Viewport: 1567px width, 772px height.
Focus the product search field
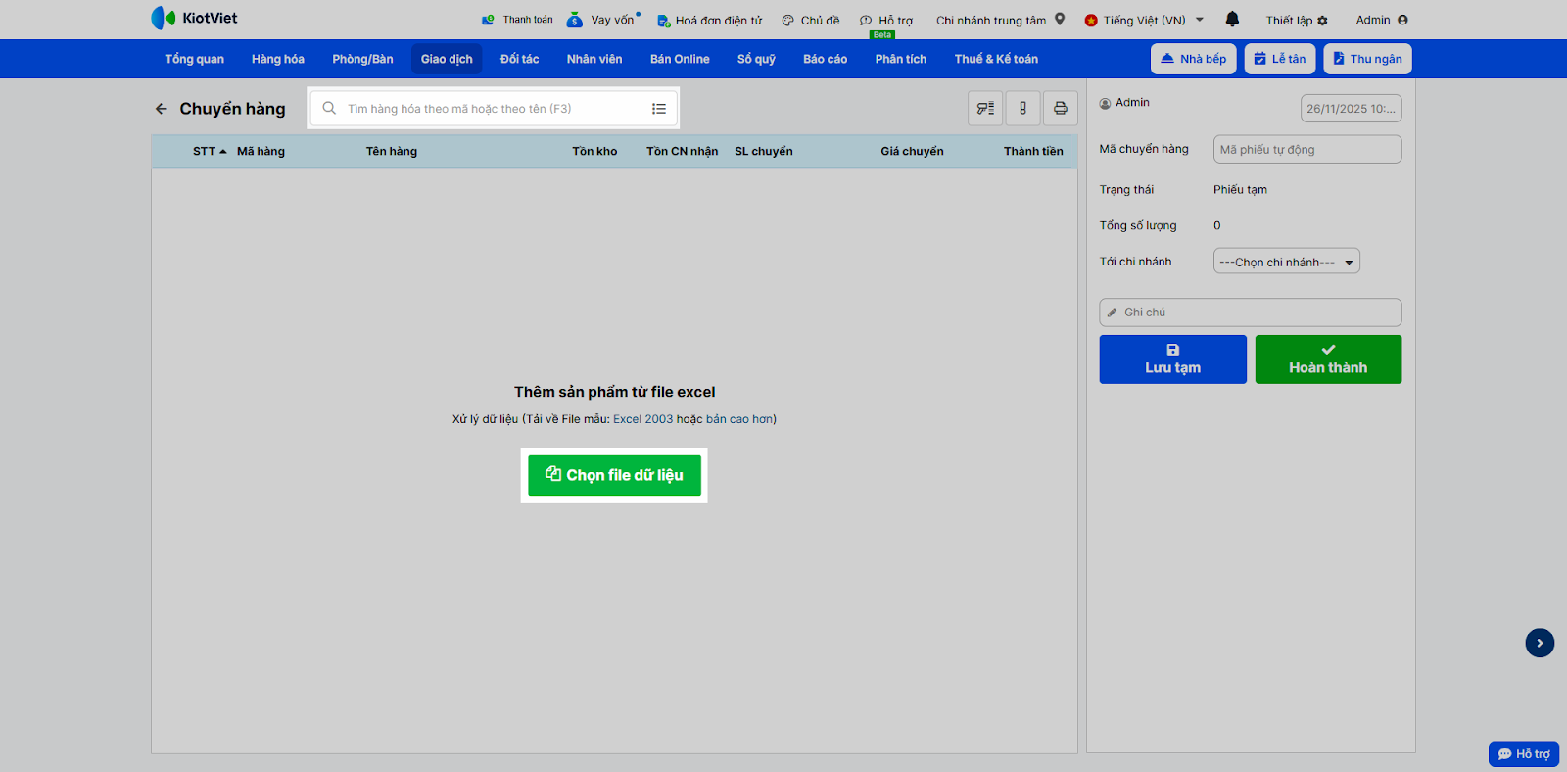495,109
